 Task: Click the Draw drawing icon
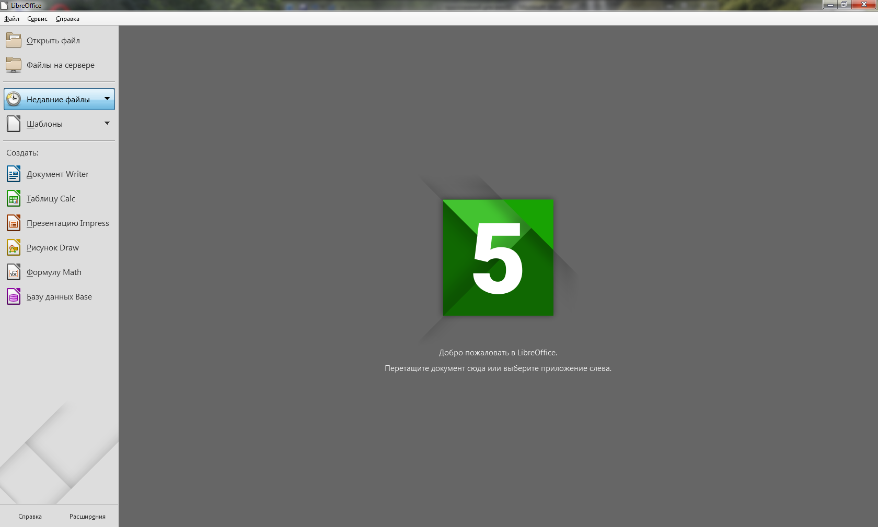tap(14, 247)
